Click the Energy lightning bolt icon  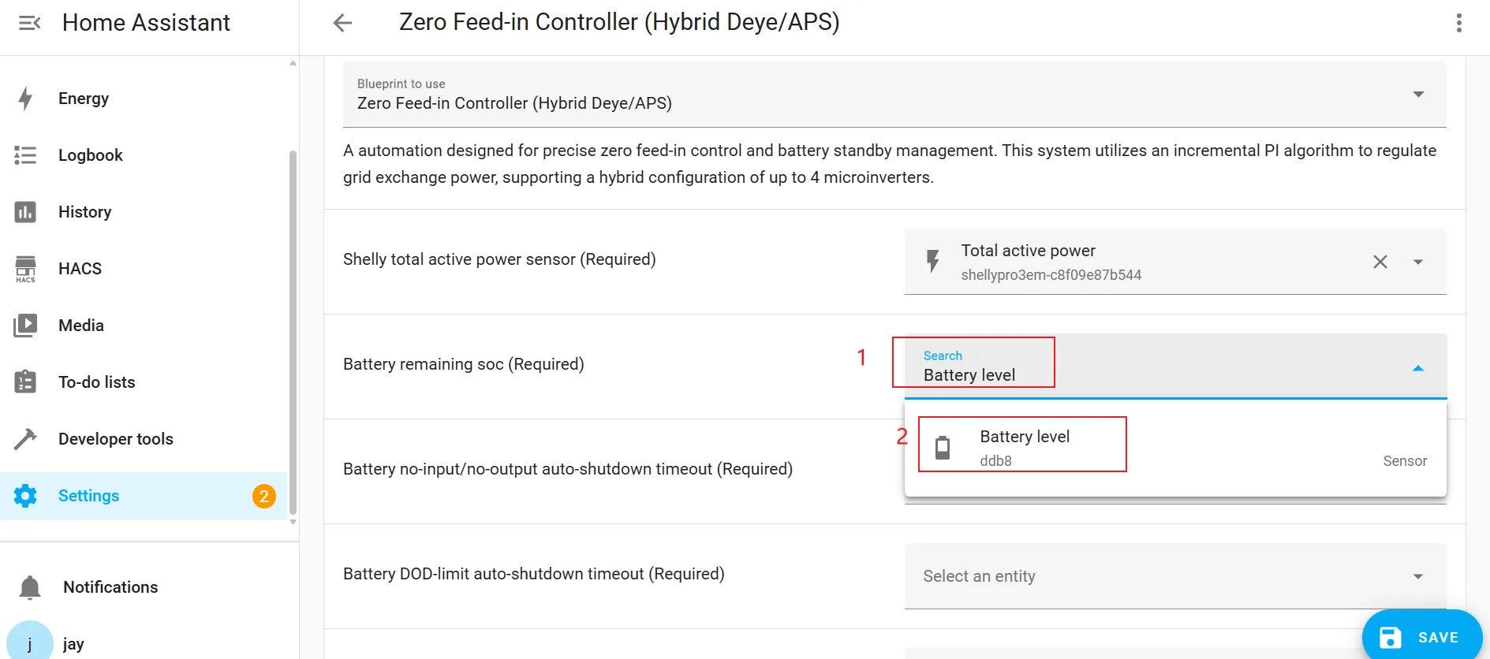click(x=25, y=99)
